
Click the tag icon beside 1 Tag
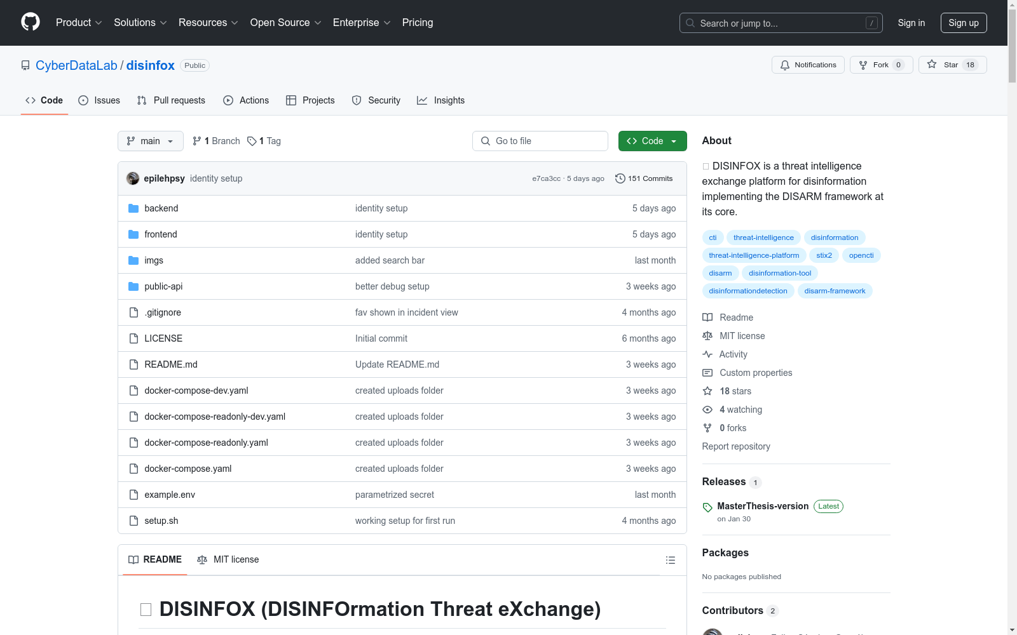(x=252, y=141)
